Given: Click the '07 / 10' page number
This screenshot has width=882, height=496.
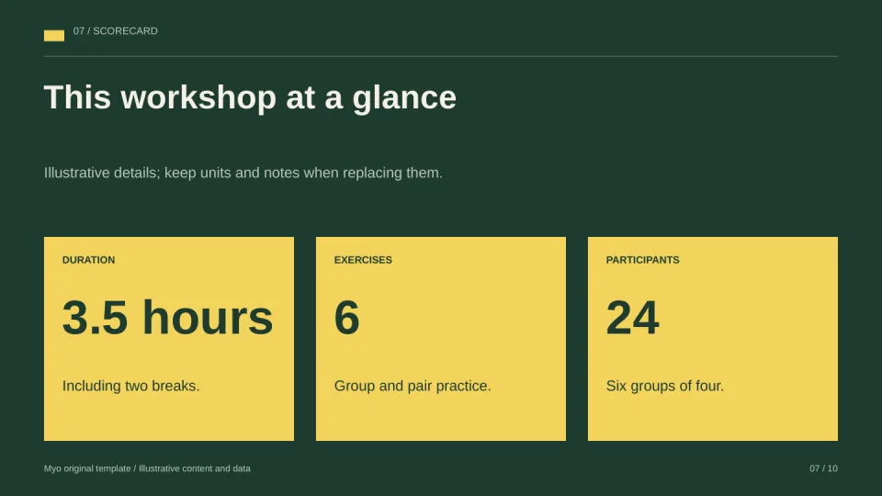Looking at the screenshot, I should coord(823,468).
